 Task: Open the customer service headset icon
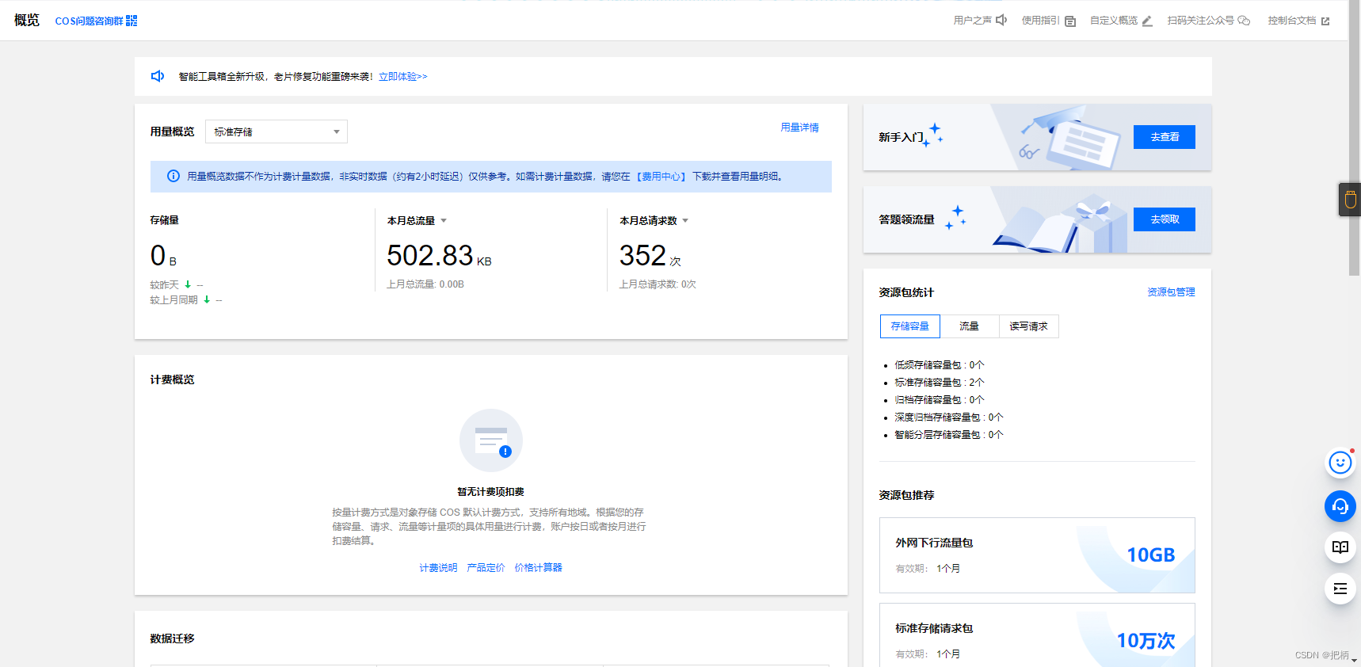[x=1340, y=506]
